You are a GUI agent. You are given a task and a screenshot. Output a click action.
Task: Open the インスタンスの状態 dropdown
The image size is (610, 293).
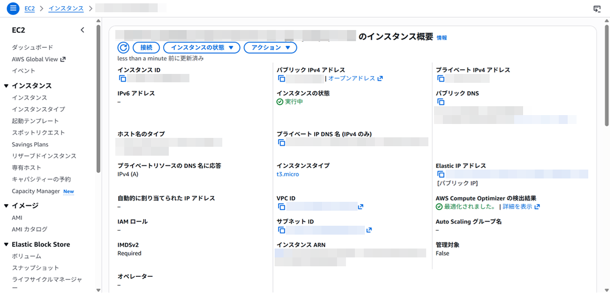[202, 48]
